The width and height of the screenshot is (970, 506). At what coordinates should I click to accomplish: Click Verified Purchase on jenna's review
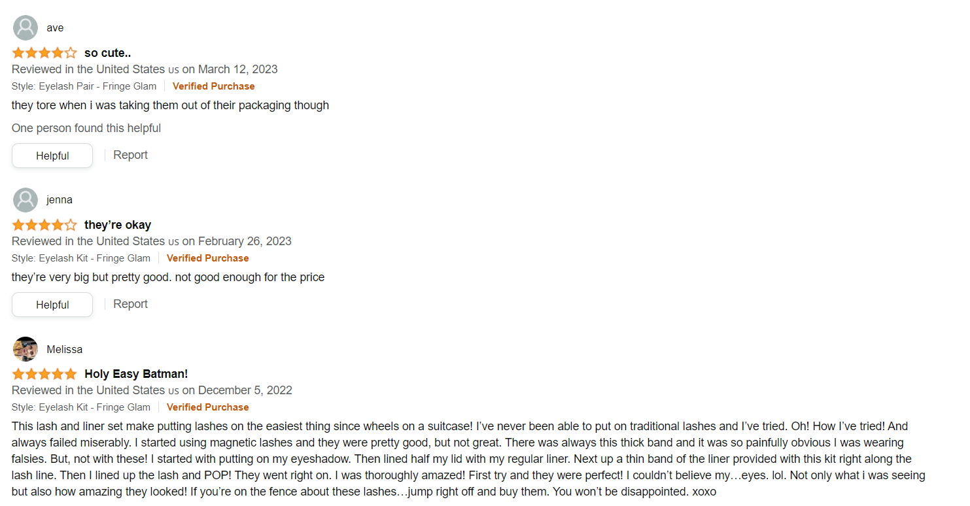point(207,258)
